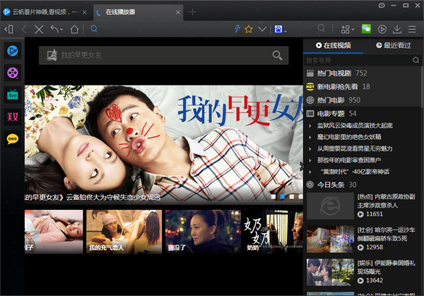Expand the address bar dropdown chevron
Screen dimensions: 424x296
(262, 29)
